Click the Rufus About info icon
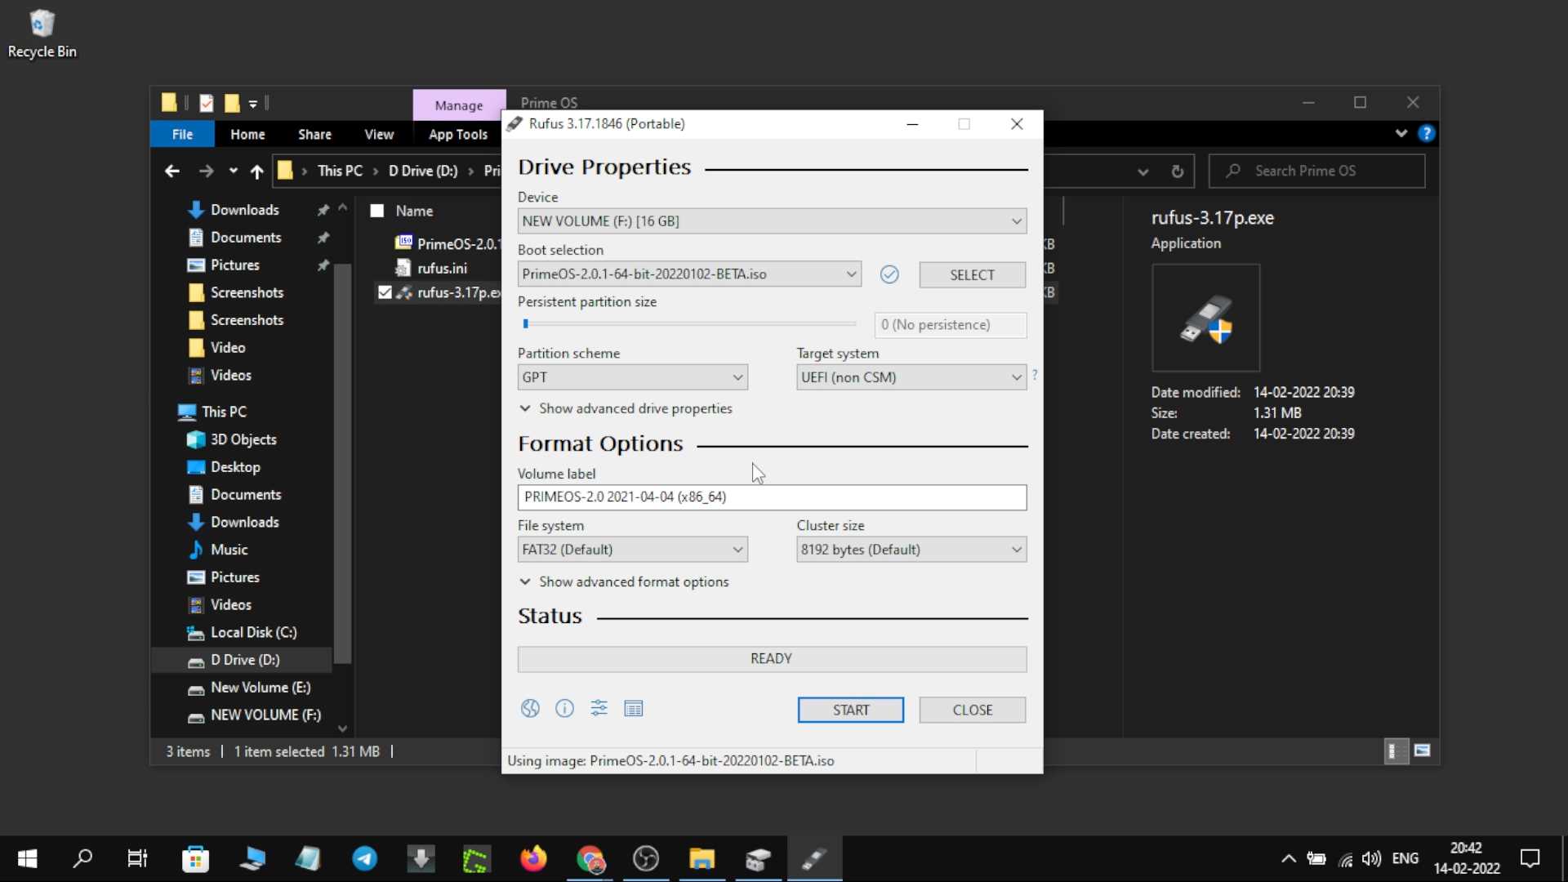The image size is (1568, 882). click(x=564, y=709)
